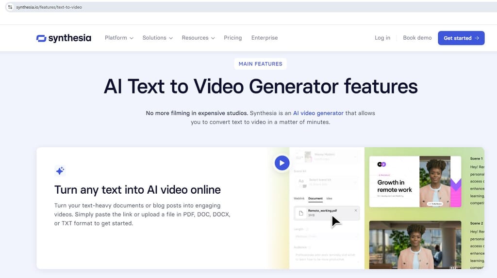
Task: Open the AI video generator link
Action: (x=318, y=113)
